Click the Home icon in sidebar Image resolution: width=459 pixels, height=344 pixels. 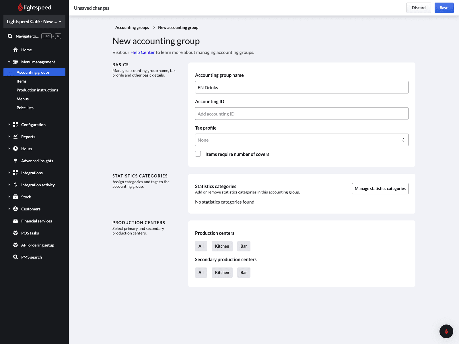pos(15,50)
